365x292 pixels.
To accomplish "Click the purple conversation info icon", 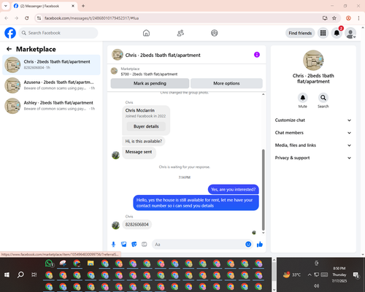I will click(x=257, y=55).
